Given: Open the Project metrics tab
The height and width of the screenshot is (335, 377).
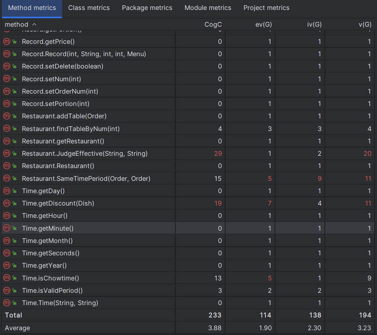Looking at the screenshot, I should 266,8.
